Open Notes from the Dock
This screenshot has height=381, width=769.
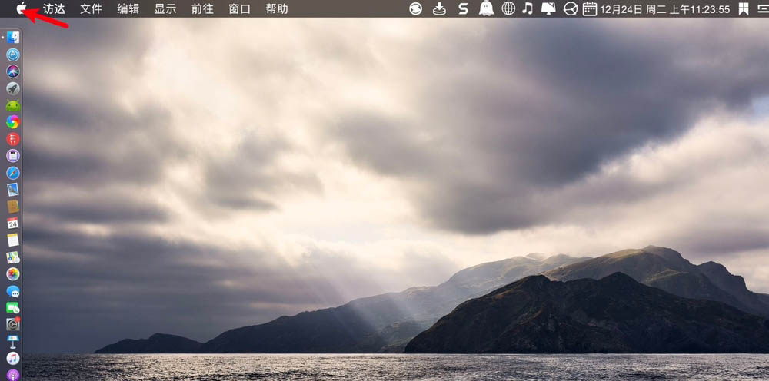coord(13,240)
